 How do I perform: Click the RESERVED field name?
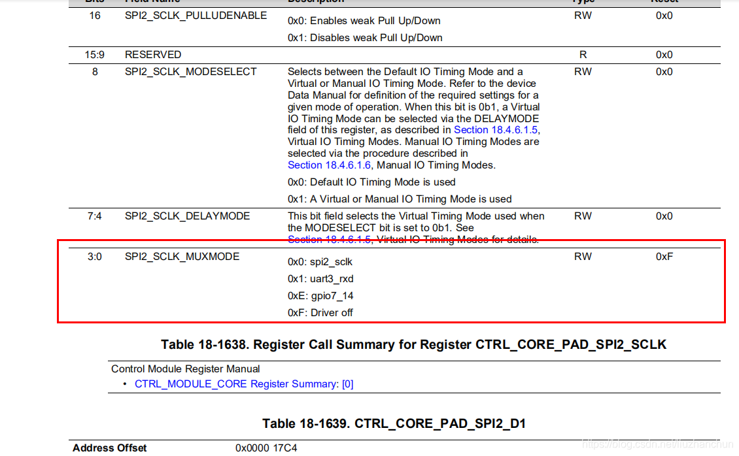[x=152, y=55]
